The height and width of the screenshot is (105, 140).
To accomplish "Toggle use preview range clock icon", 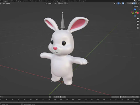I will click(121, 97).
